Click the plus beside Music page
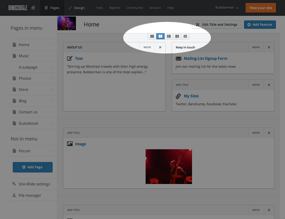 click(x=53, y=56)
